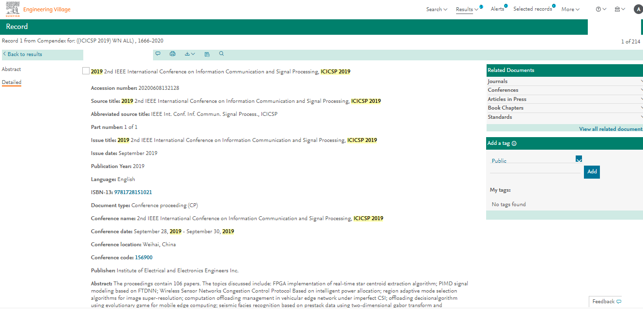Expand Journals related documents
The width and height of the screenshot is (643, 309).
[565, 81]
